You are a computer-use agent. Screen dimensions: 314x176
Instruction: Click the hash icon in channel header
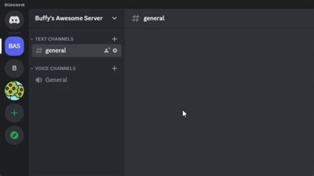pyautogui.click(x=135, y=18)
